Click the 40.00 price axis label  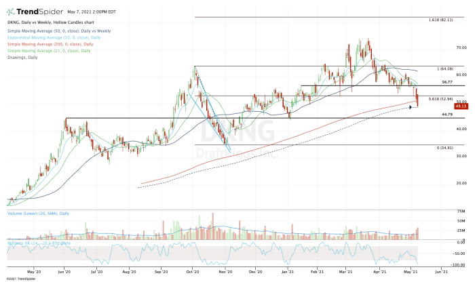tap(461, 129)
